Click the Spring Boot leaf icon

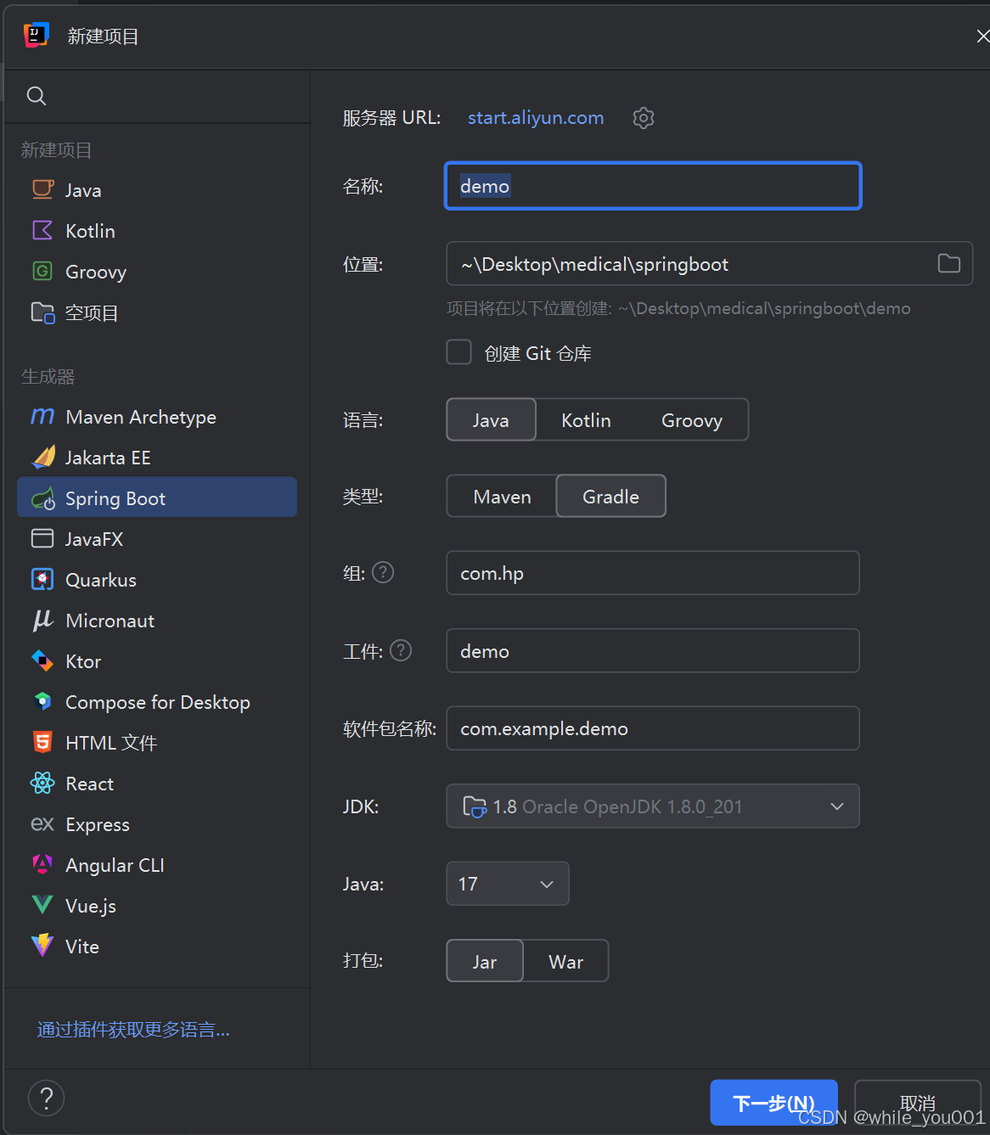coord(42,498)
